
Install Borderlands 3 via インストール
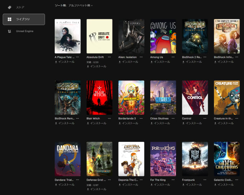(128, 123)
